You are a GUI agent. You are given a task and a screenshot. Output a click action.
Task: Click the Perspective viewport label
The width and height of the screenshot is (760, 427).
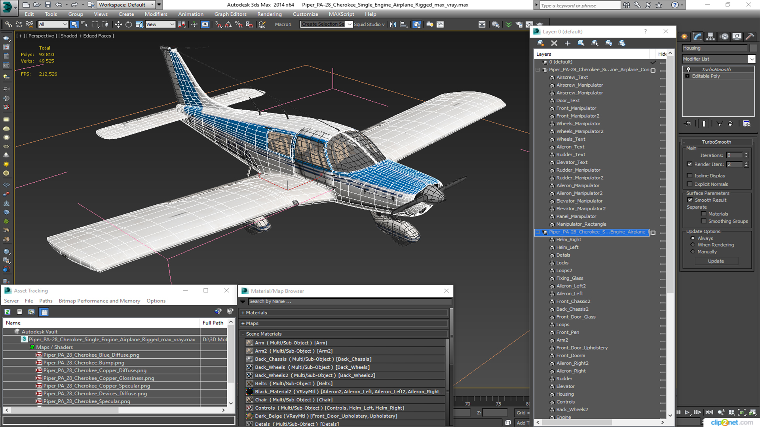tap(41, 36)
